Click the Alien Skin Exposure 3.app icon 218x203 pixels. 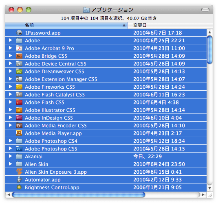click(x=19, y=172)
